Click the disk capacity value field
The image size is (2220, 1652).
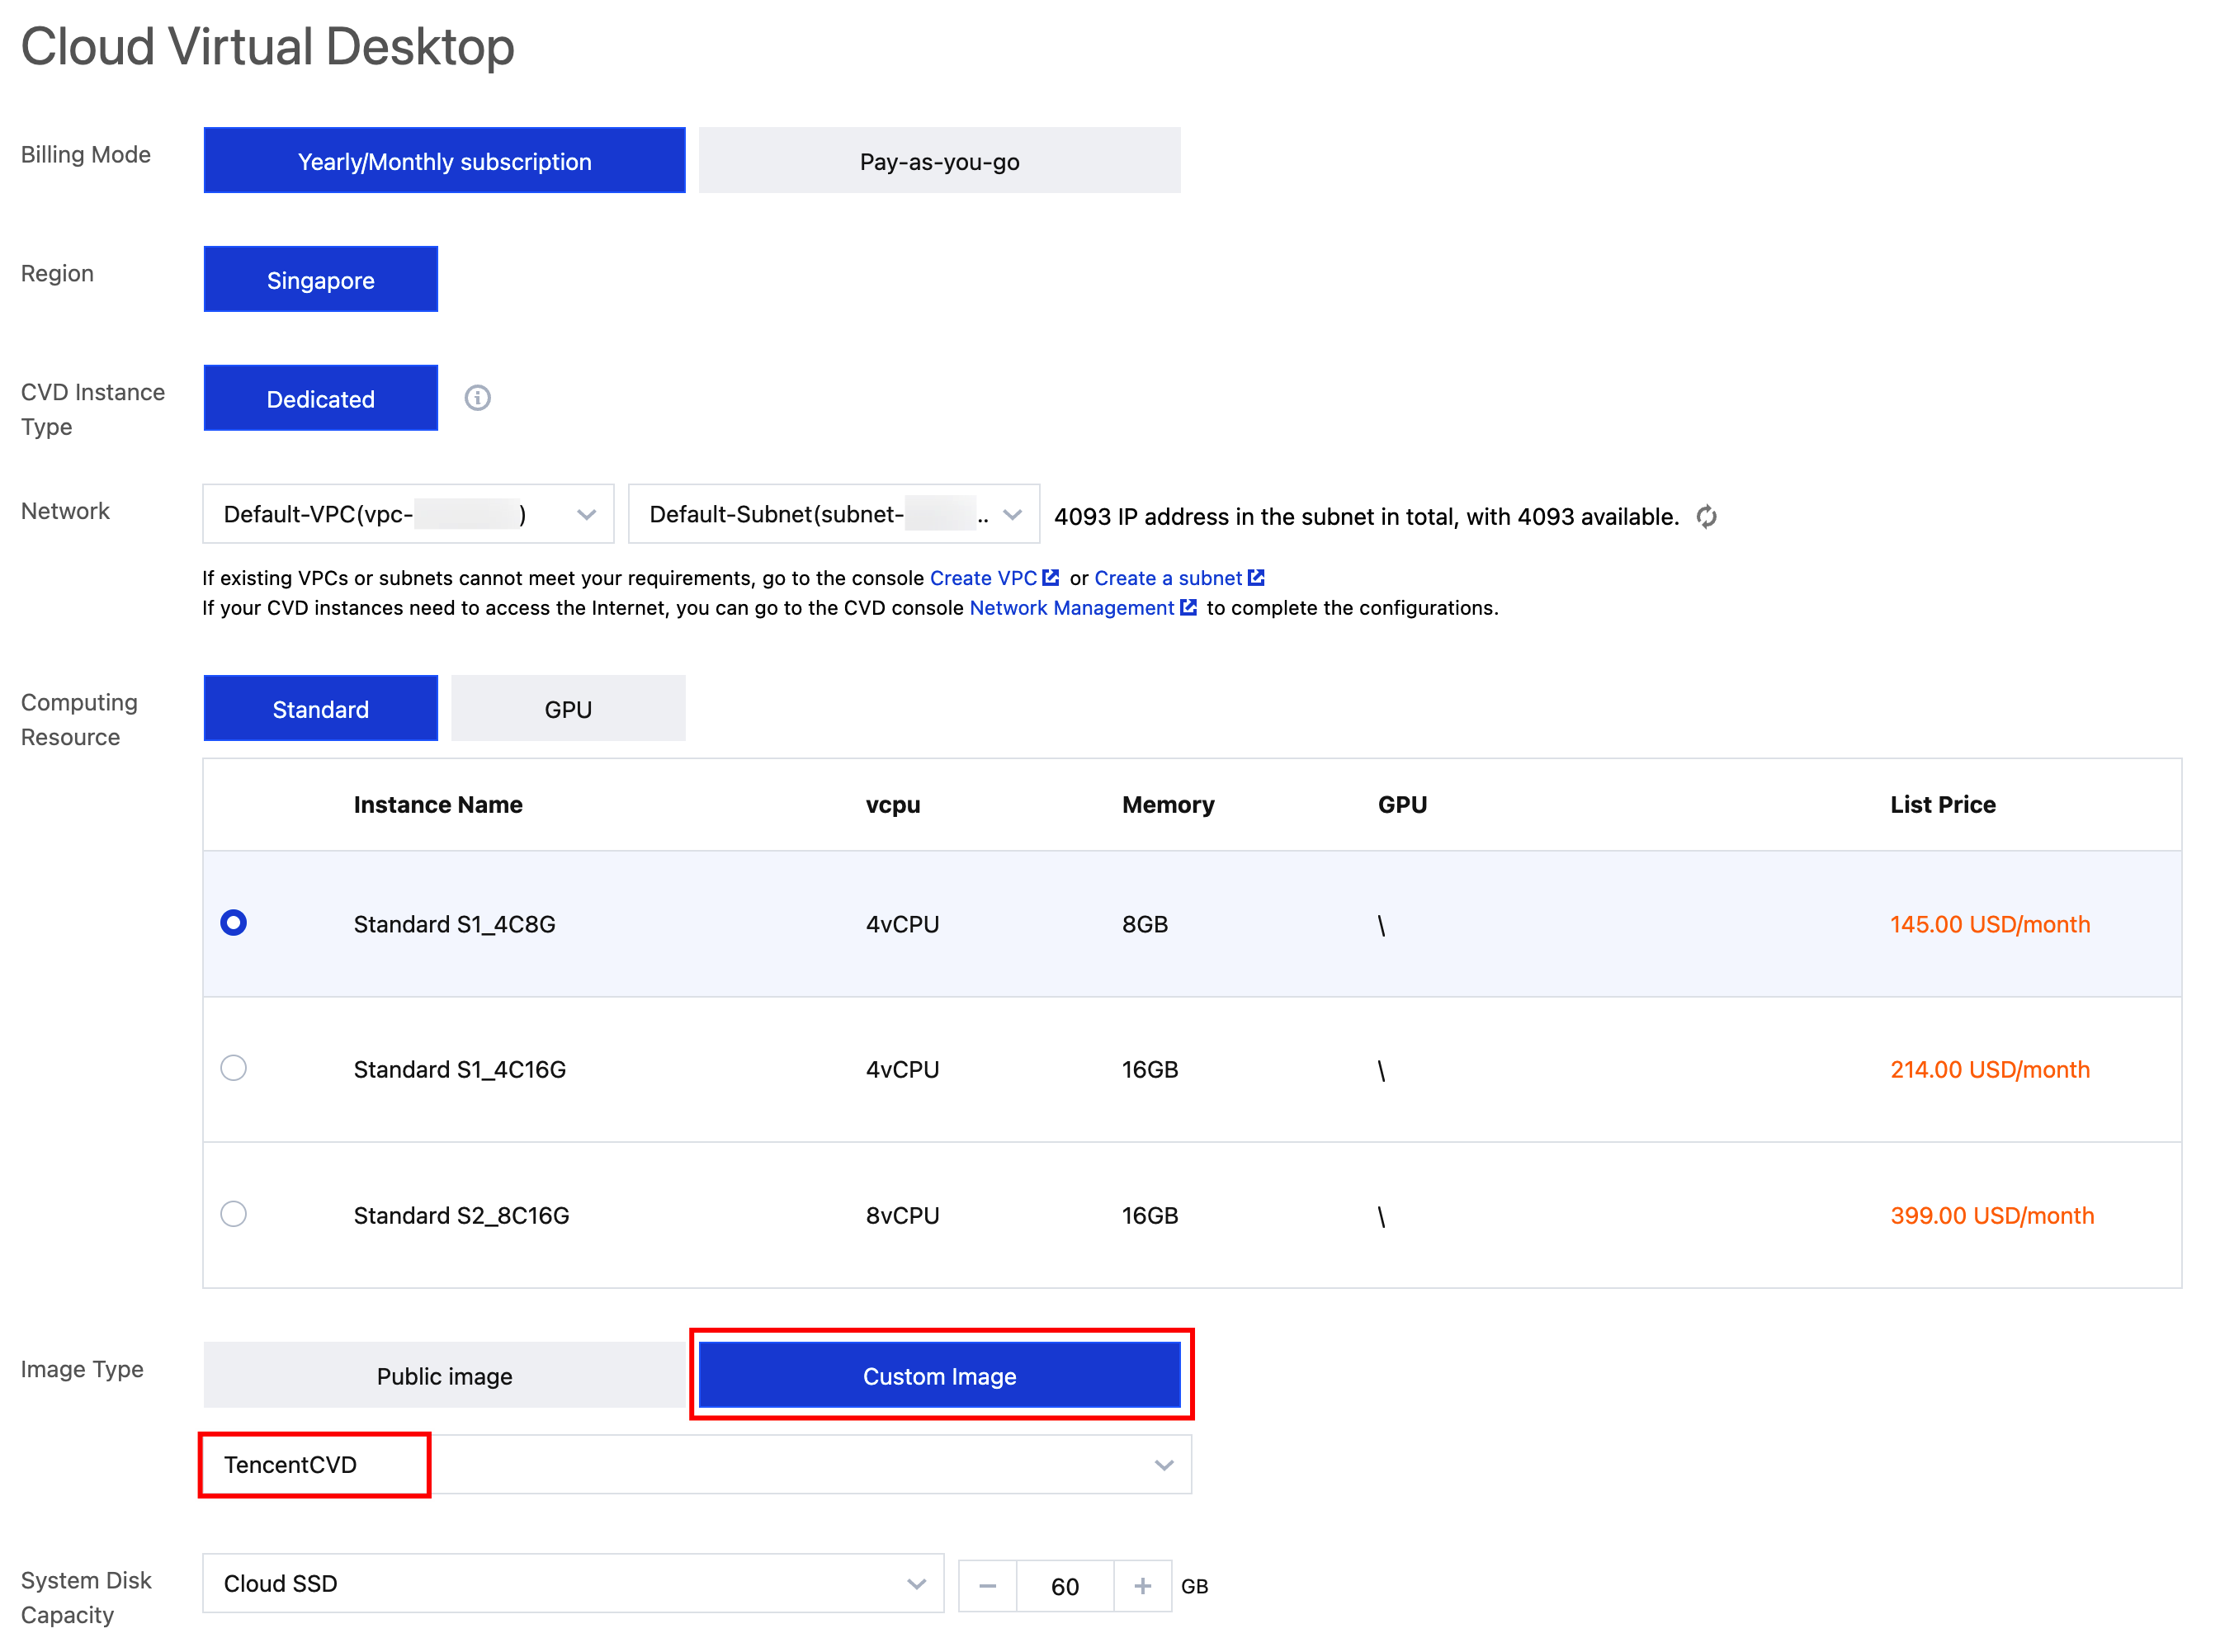[x=1064, y=1586]
